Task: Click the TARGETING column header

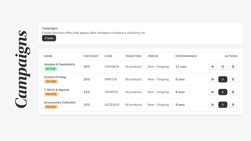Action: point(133,56)
